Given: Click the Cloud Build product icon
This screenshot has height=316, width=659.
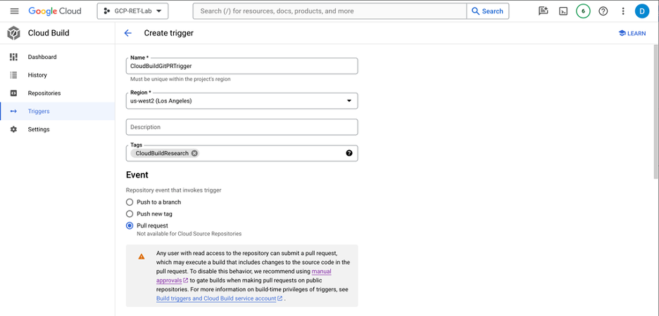Looking at the screenshot, I should point(13,33).
